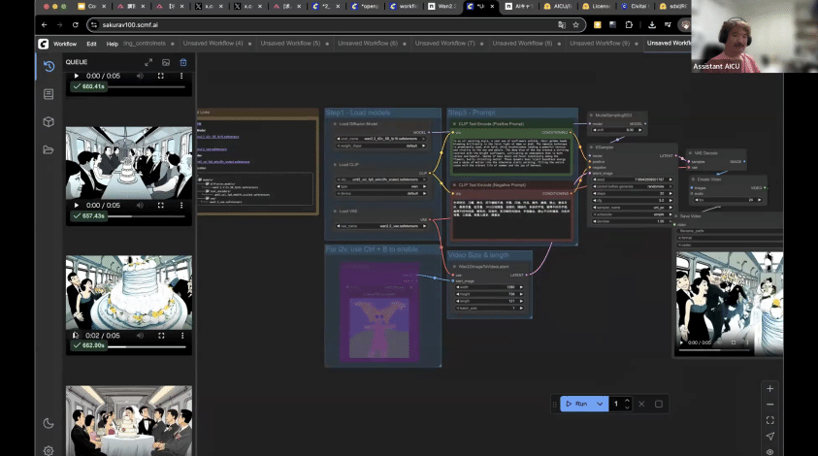Image resolution: width=818 pixels, height=456 pixels.
Task: Clear pending tasks square icon
Action: [659, 404]
